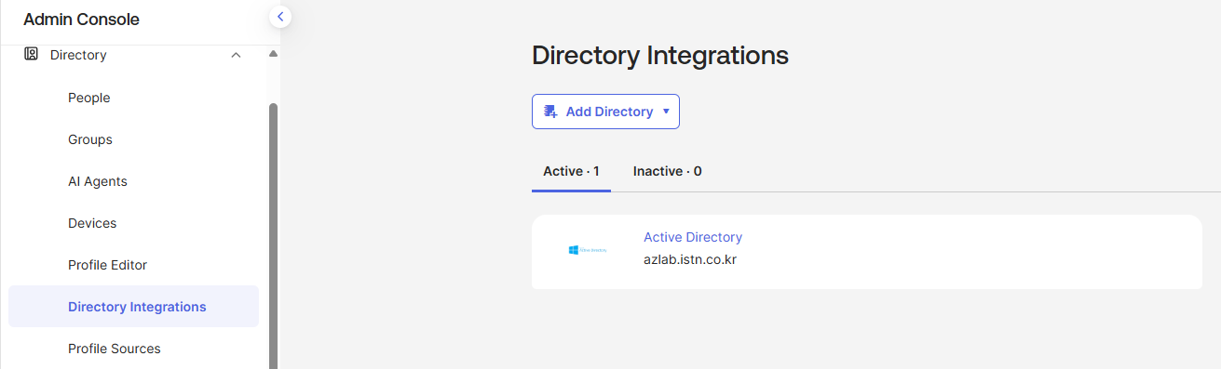1221x369 pixels.
Task: Switch to the Inactive · 0 tab
Action: pos(668,171)
